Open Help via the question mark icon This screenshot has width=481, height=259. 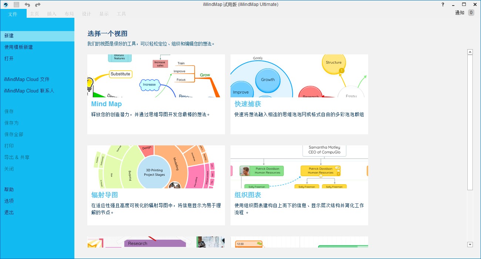(443, 4)
